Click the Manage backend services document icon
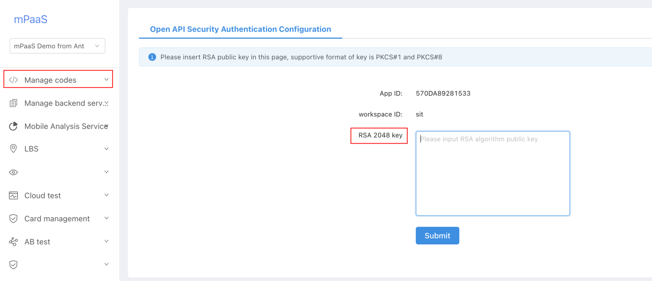The height and width of the screenshot is (281, 652). pyautogui.click(x=14, y=103)
